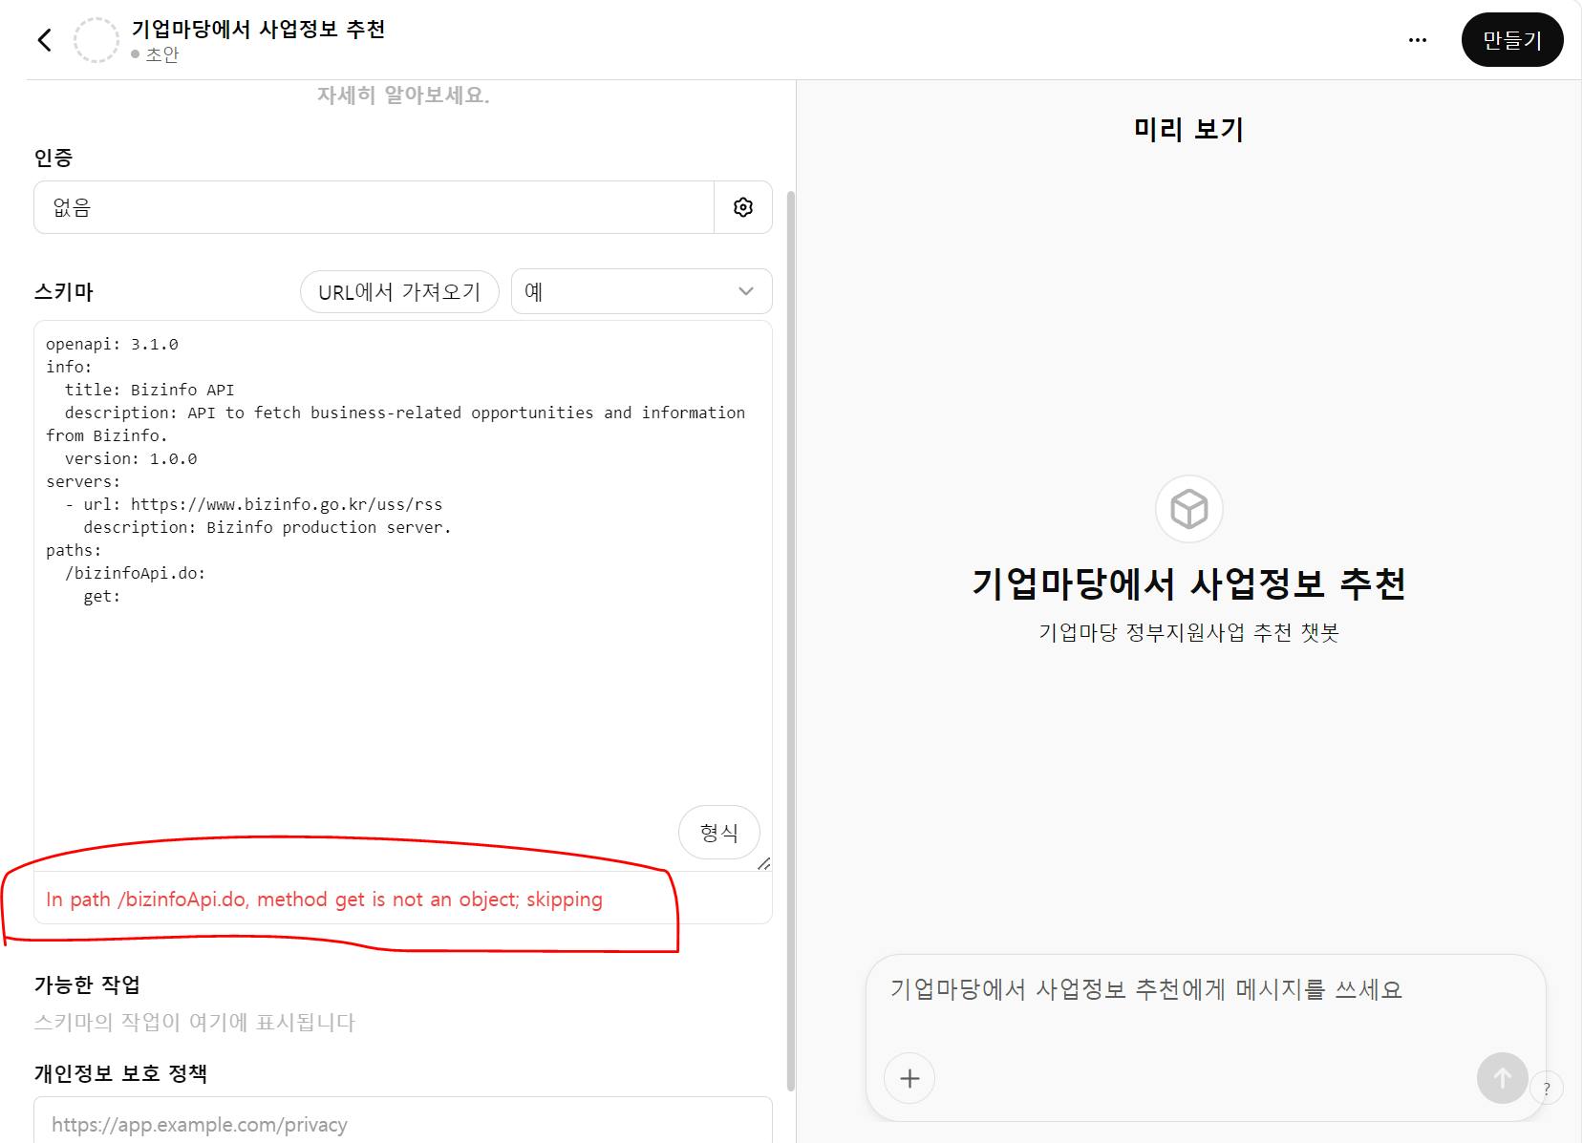1583x1143 pixels.
Task: Click the 자세히 알아보세요 link text
Action: [x=402, y=95]
